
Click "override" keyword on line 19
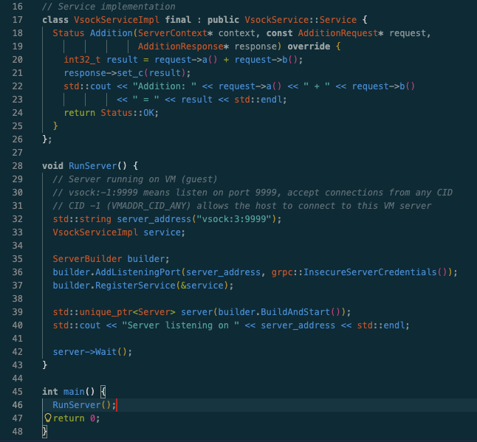[x=309, y=46]
